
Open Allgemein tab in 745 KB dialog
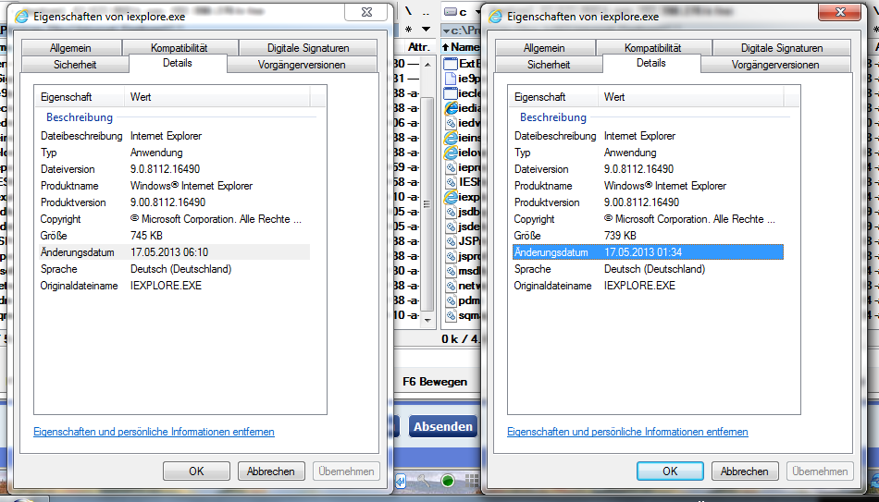[70, 48]
